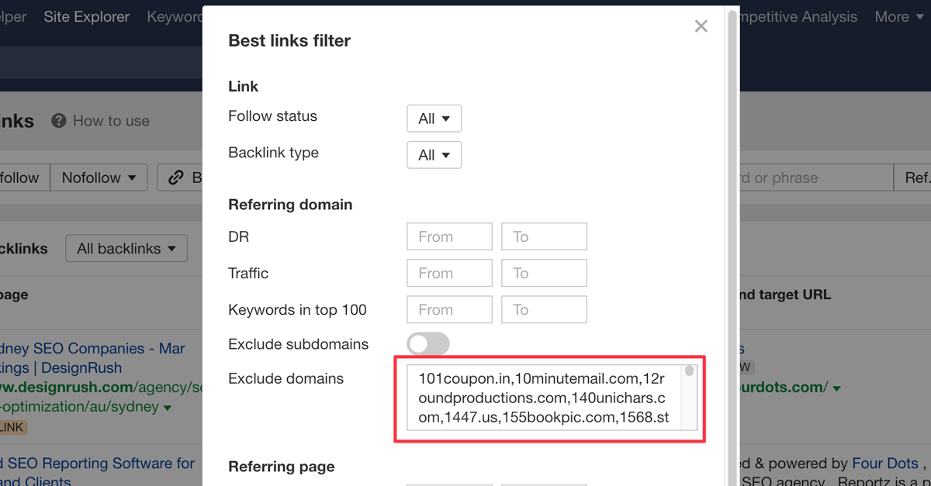Image resolution: width=931 pixels, height=486 pixels.
Task: Open the SEO Reporting Software for link
Action: pyautogui.click(x=98, y=464)
